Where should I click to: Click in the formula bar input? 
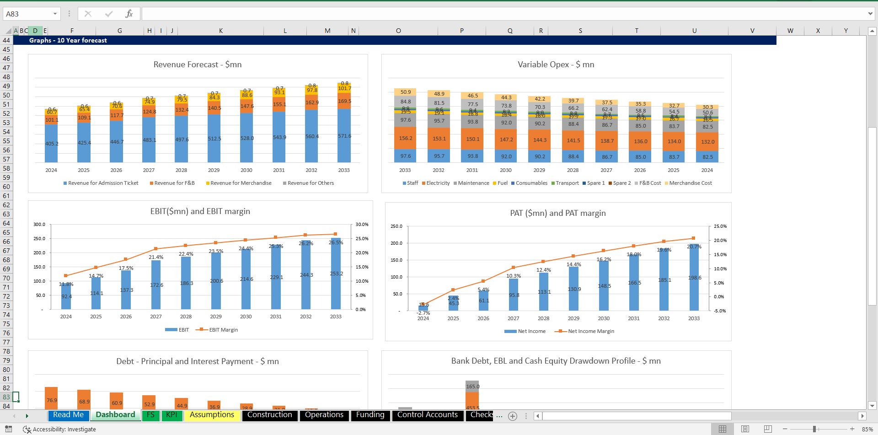point(503,14)
